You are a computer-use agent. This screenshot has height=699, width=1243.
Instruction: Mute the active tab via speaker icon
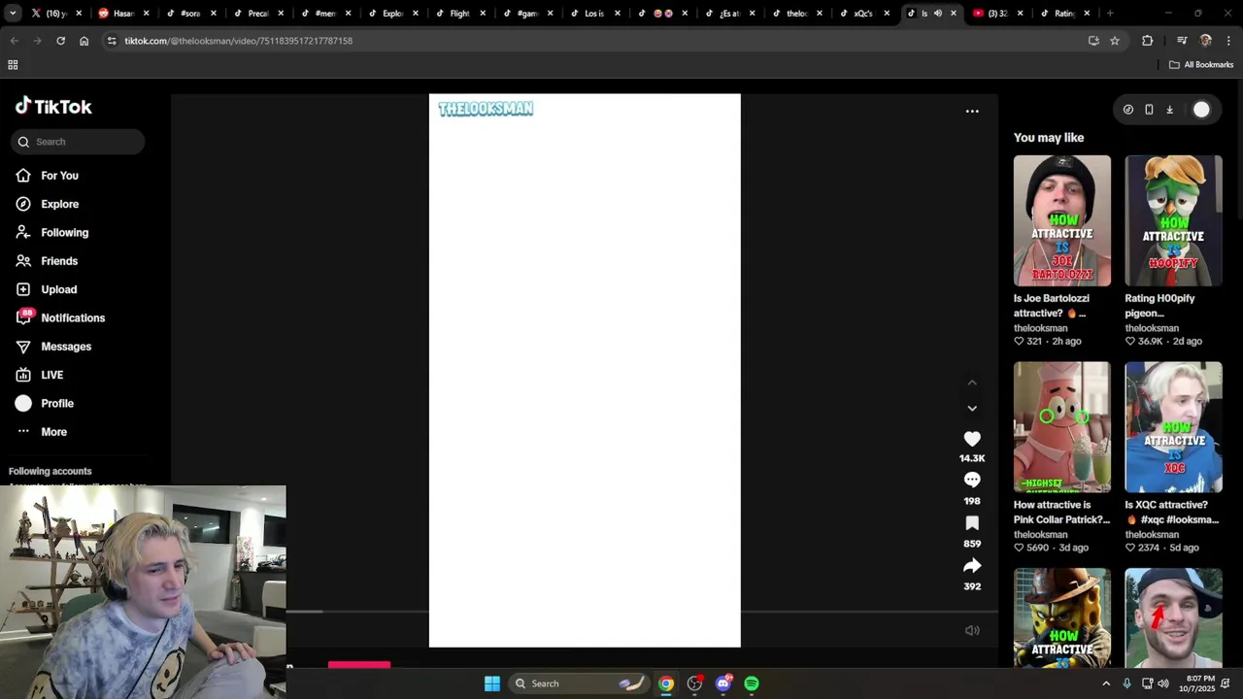coord(938,14)
